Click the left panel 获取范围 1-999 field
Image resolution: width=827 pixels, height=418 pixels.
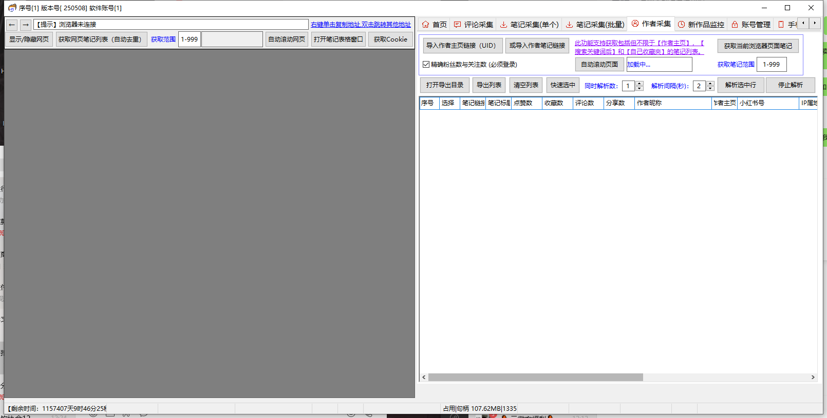click(x=190, y=39)
